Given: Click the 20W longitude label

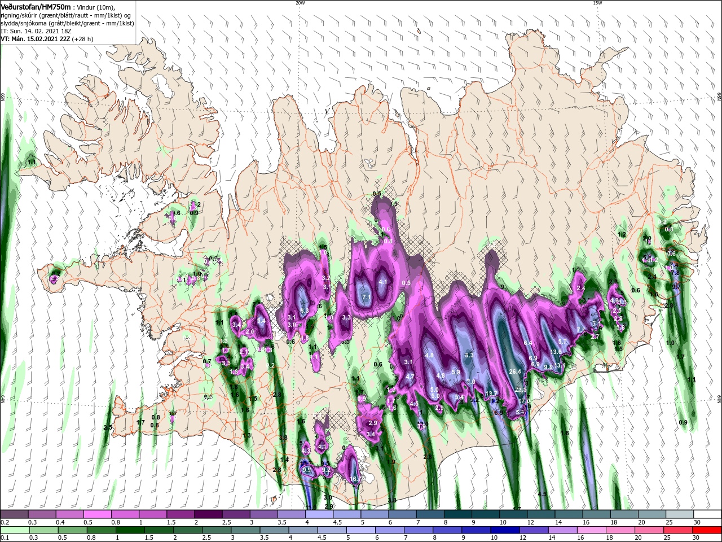Looking at the screenshot, I should [300, 3].
